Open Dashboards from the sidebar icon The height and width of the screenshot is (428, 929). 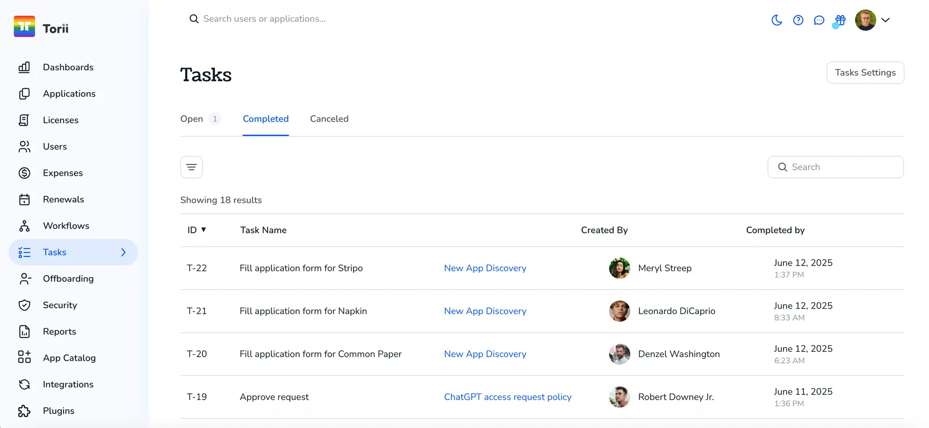click(24, 67)
